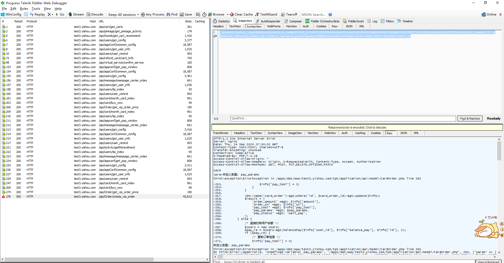This screenshot has height=263, width=504.
Task: Select session /api/cart/get_carts row
Action: (104, 27)
